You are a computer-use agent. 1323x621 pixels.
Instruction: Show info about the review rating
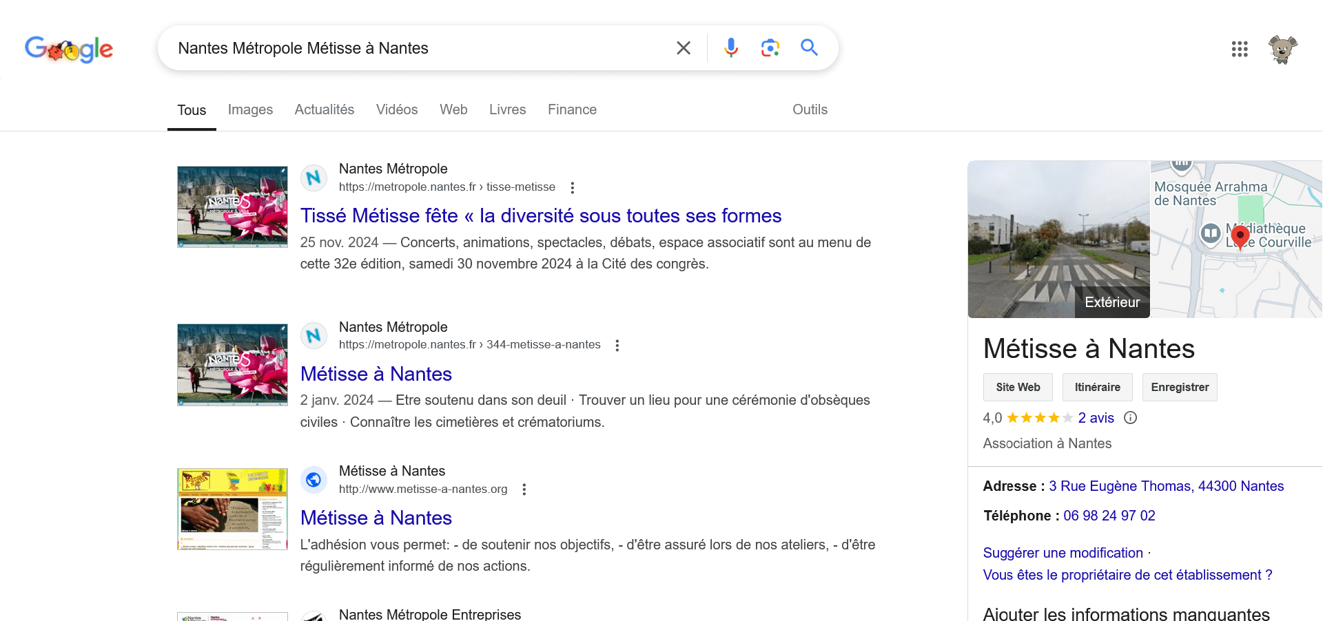1130,418
